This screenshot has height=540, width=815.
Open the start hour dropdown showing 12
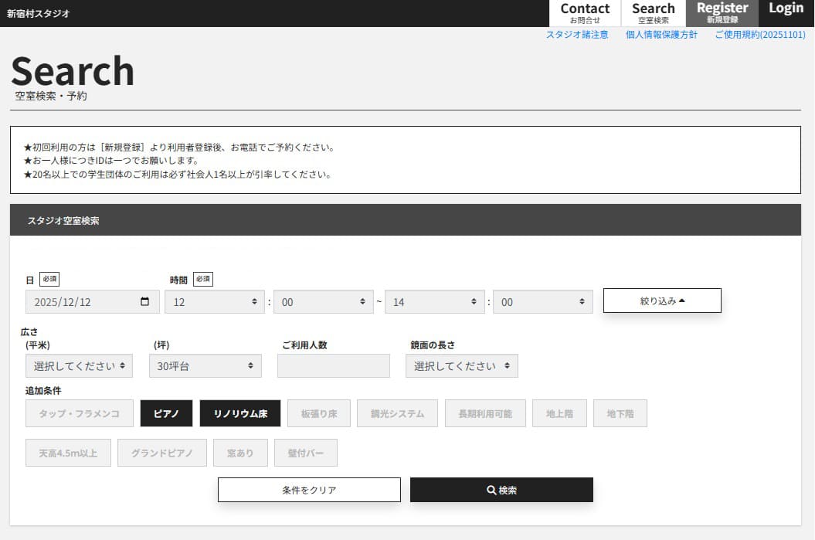(215, 302)
